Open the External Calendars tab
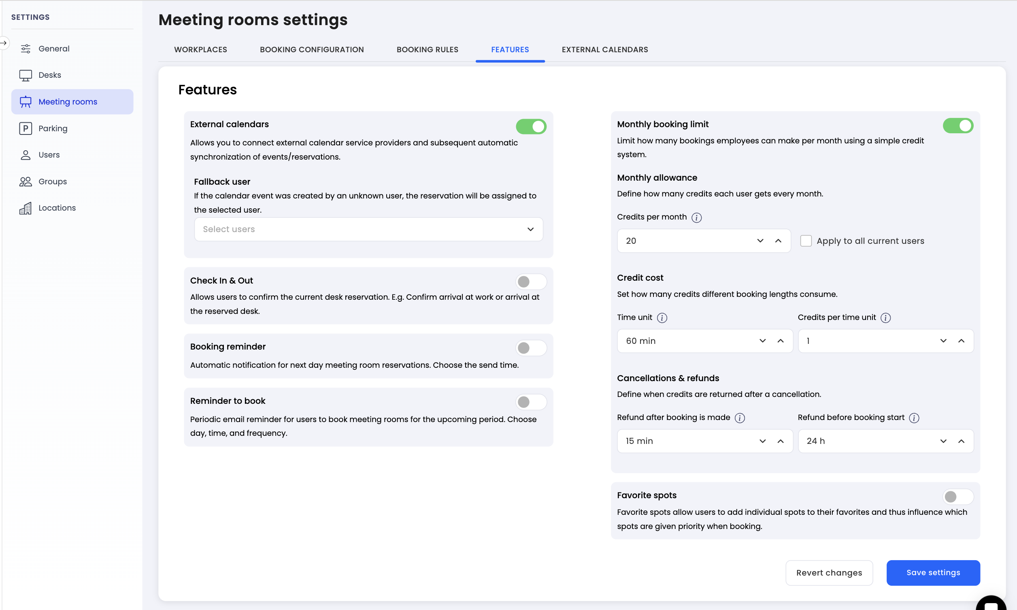The image size is (1017, 610). 604,50
